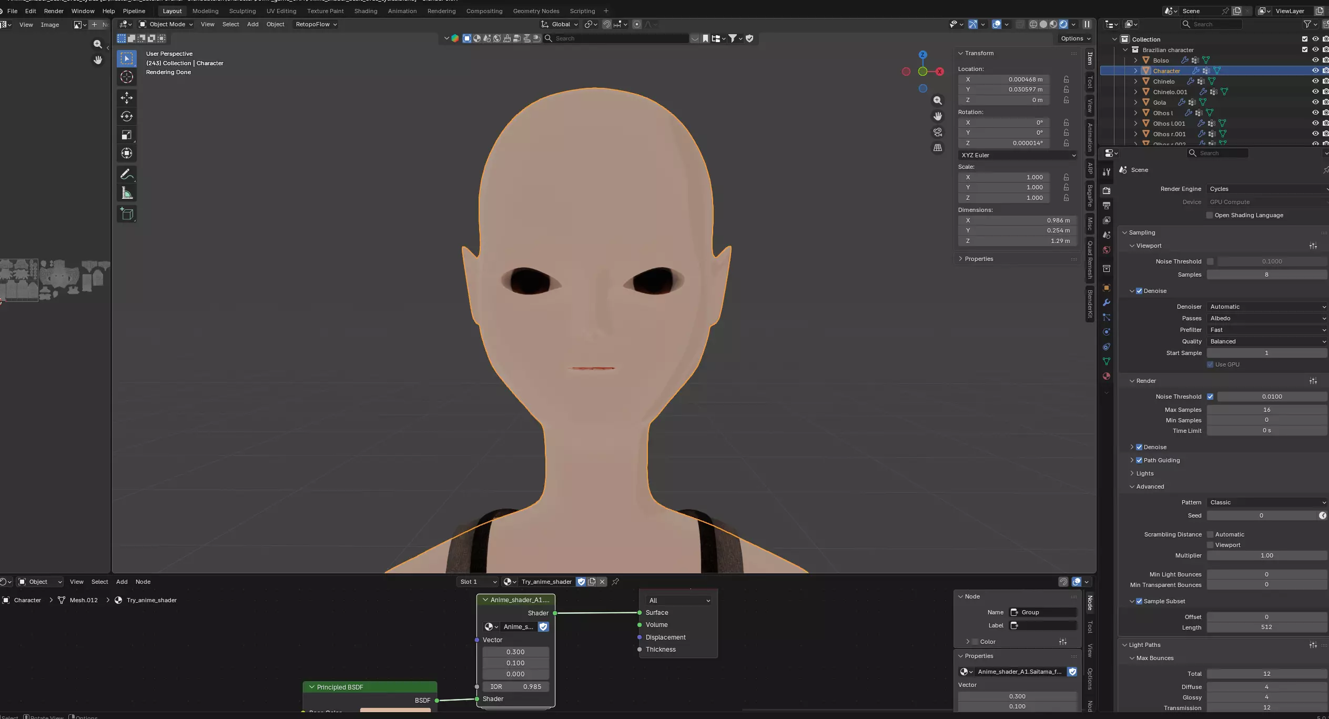1329x719 pixels.
Task: Pause the viewport render preview
Action: (1087, 24)
